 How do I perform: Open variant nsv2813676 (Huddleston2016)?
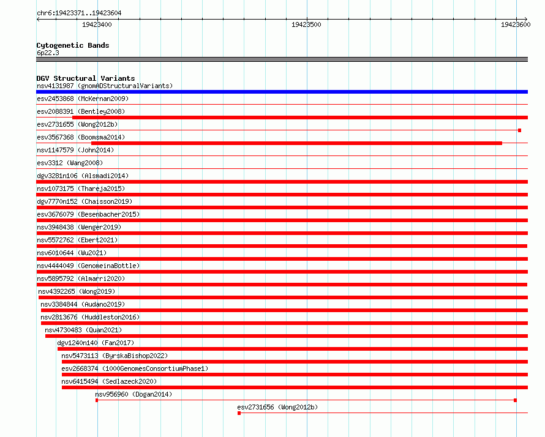pyautogui.click(x=90, y=317)
